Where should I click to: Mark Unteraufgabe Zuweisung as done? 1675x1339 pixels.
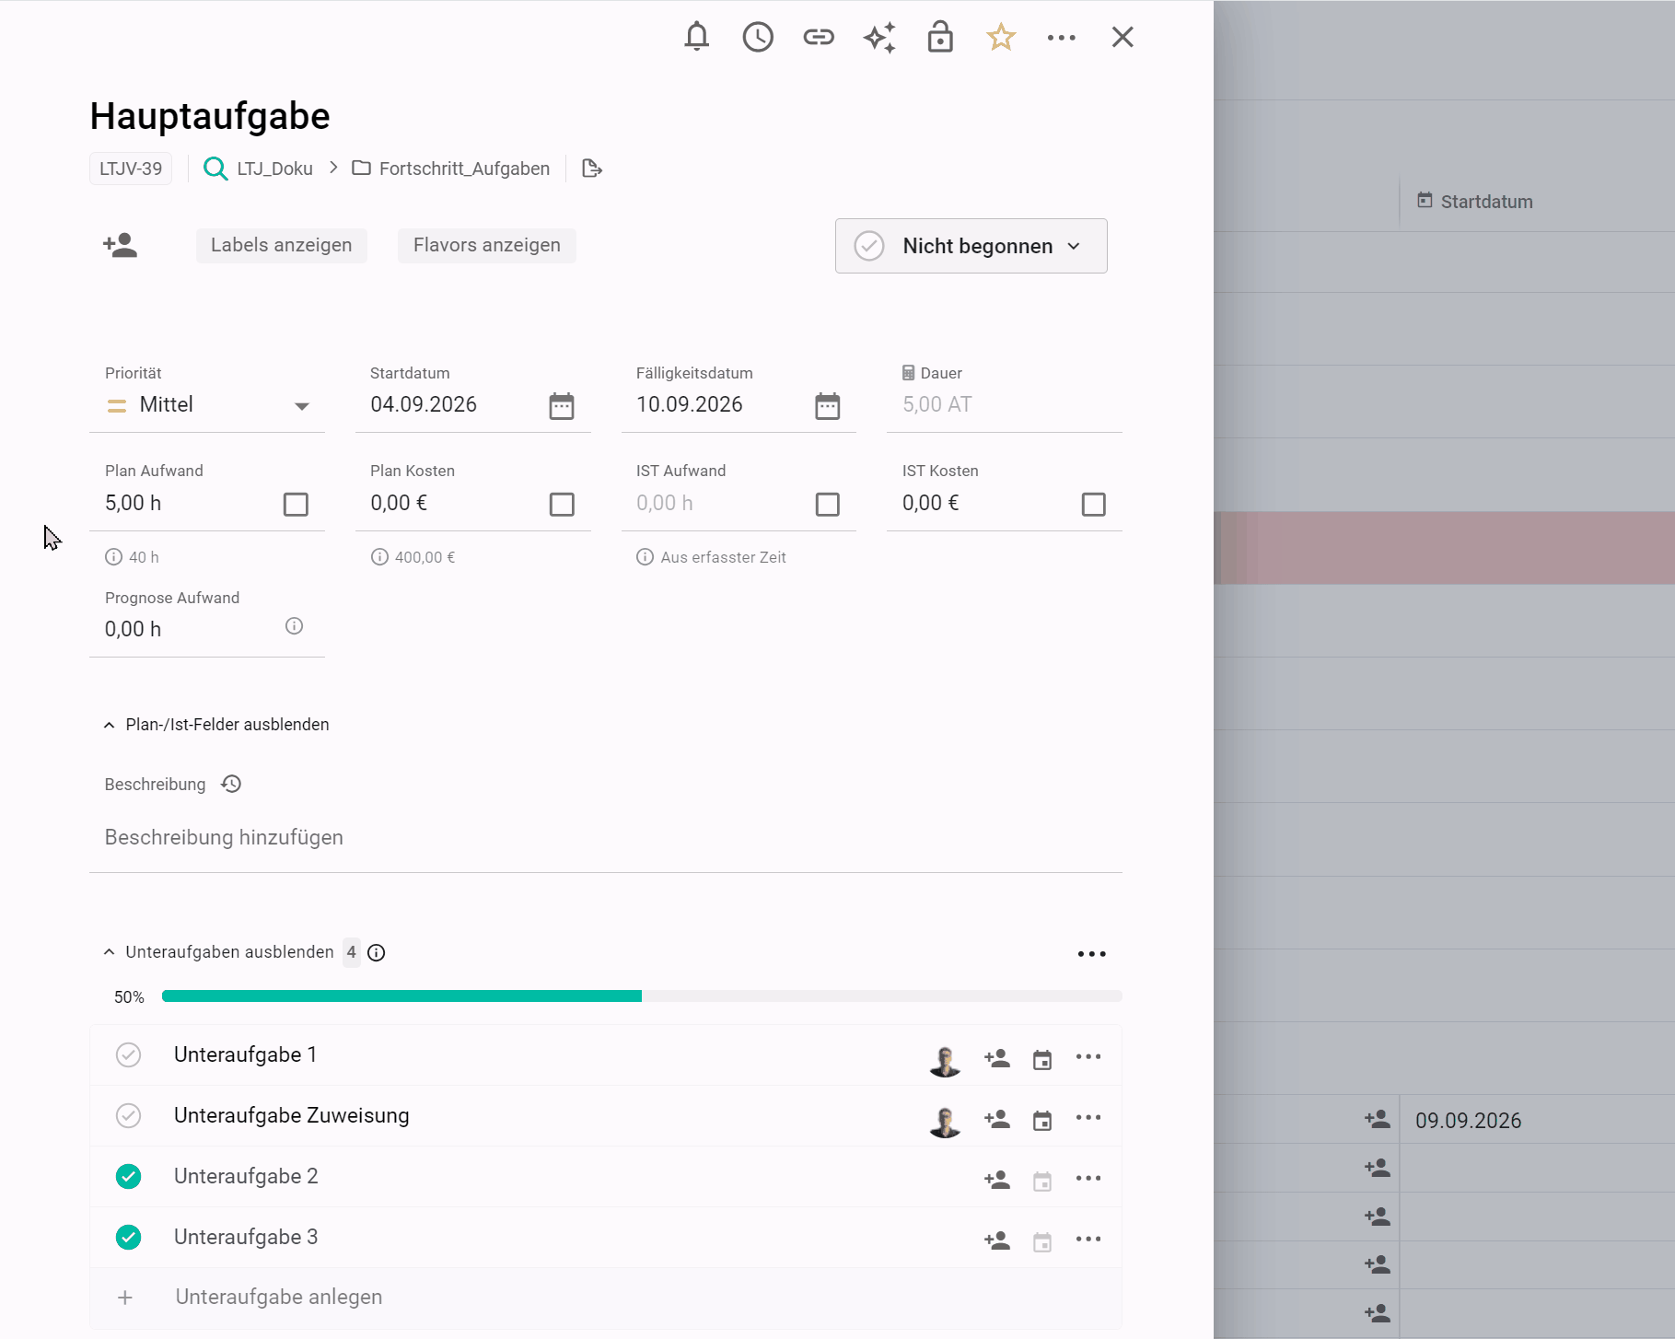coord(129,1116)
